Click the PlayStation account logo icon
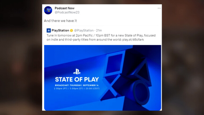This screenshot has width=204, height=115. (49, 31)
